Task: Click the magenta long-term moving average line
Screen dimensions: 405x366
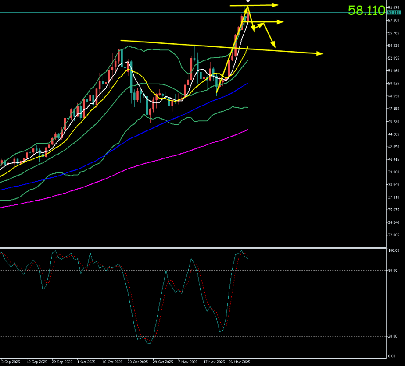Action: tap(132, 167)
